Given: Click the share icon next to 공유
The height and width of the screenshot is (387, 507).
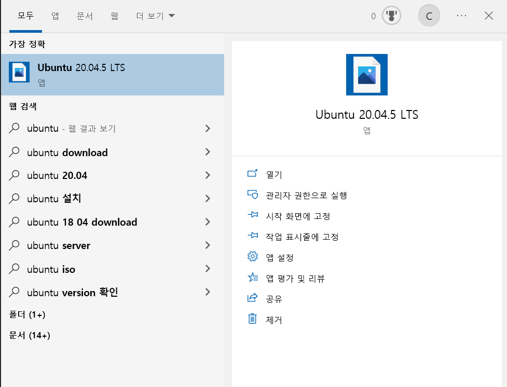Looking at the screenshot, I should (x=252, y=297).
